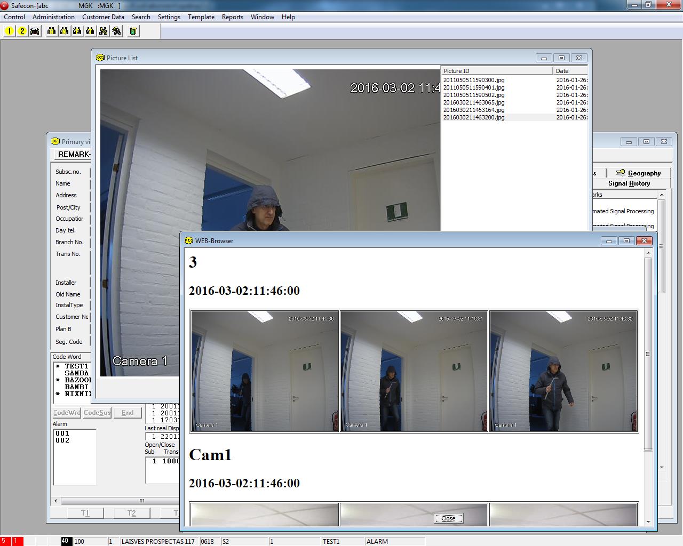
Task: Minimize the WEB-Browser window
Action: [x=609, y=241]
